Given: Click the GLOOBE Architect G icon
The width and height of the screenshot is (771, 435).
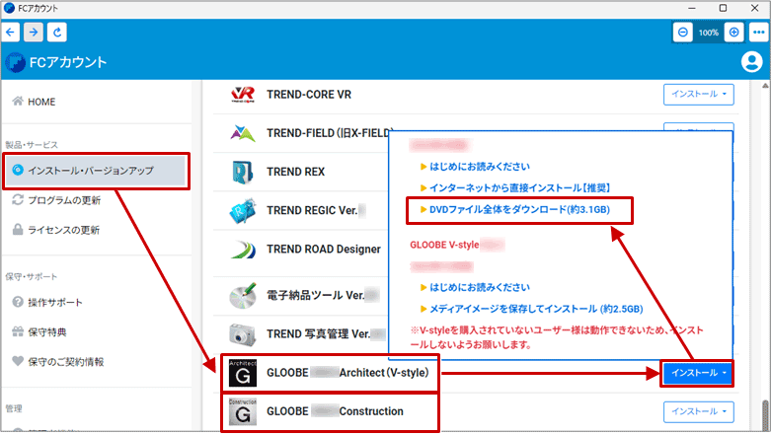Looking at the screenshot, I should point(243,373).
